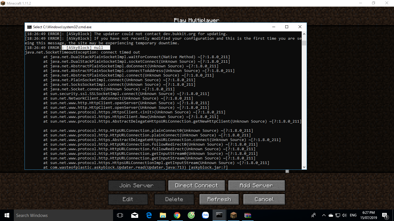Open Microsoft Edge from the taskbar
This screenshot has width=394, height=221.
click(x=149, y=215)
